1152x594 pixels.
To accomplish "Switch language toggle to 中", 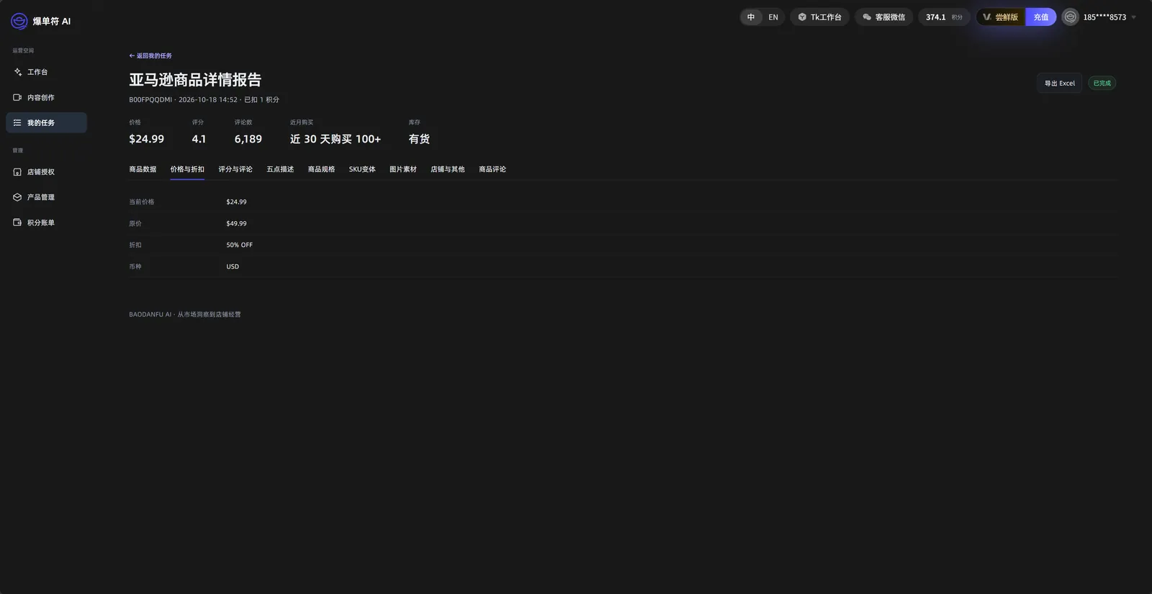I will coord(751,17).
